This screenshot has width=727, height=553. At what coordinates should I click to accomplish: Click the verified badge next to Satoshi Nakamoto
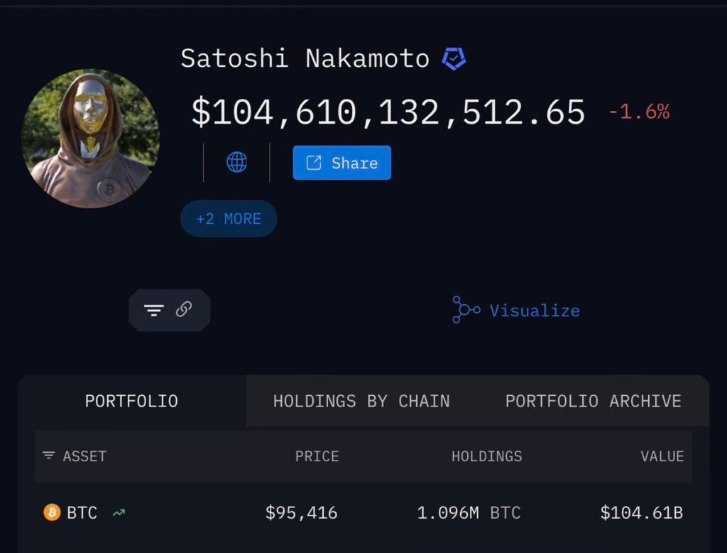[x=454, y=58]
